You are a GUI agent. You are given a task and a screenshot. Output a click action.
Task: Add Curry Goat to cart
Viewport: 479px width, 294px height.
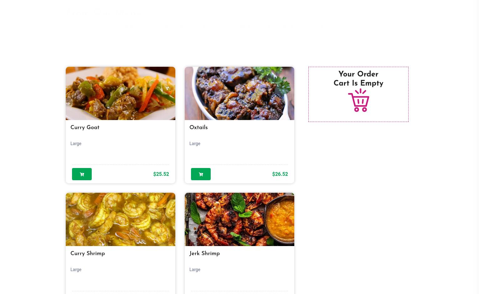coord(82,174)
